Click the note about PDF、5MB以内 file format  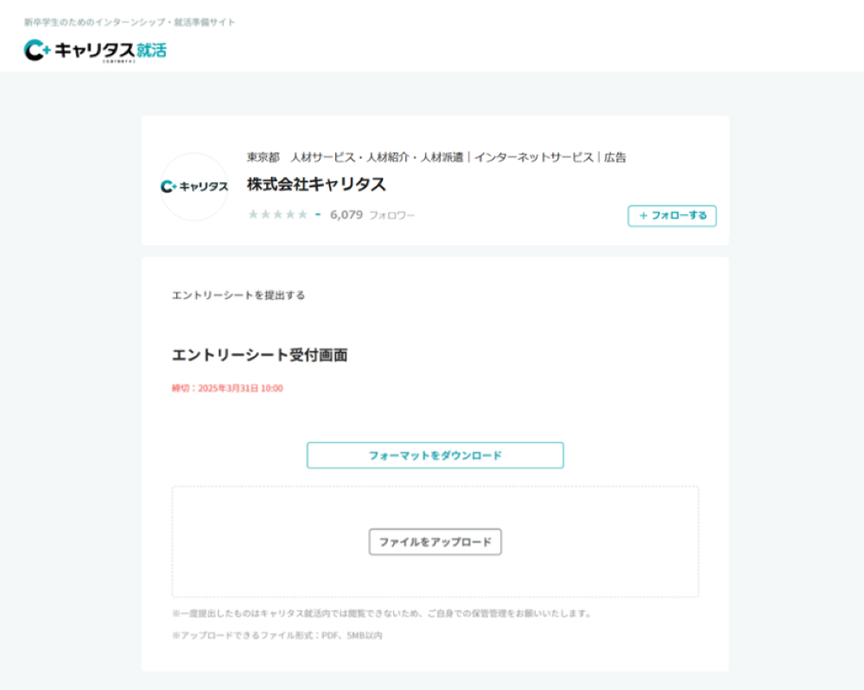[x=277, y=636]
